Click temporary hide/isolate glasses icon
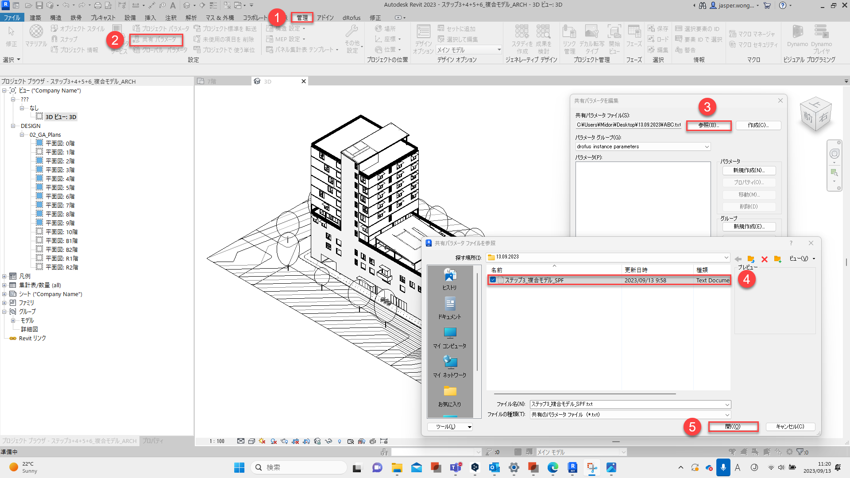This screenshot has width=850, height=478. coord(328,441)
